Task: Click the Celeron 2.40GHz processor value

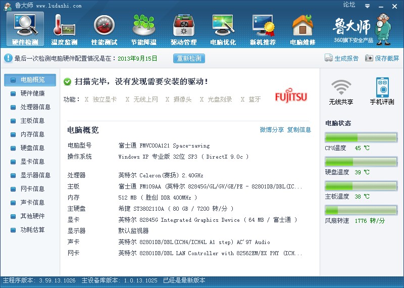Action: [x=161, y=175]
